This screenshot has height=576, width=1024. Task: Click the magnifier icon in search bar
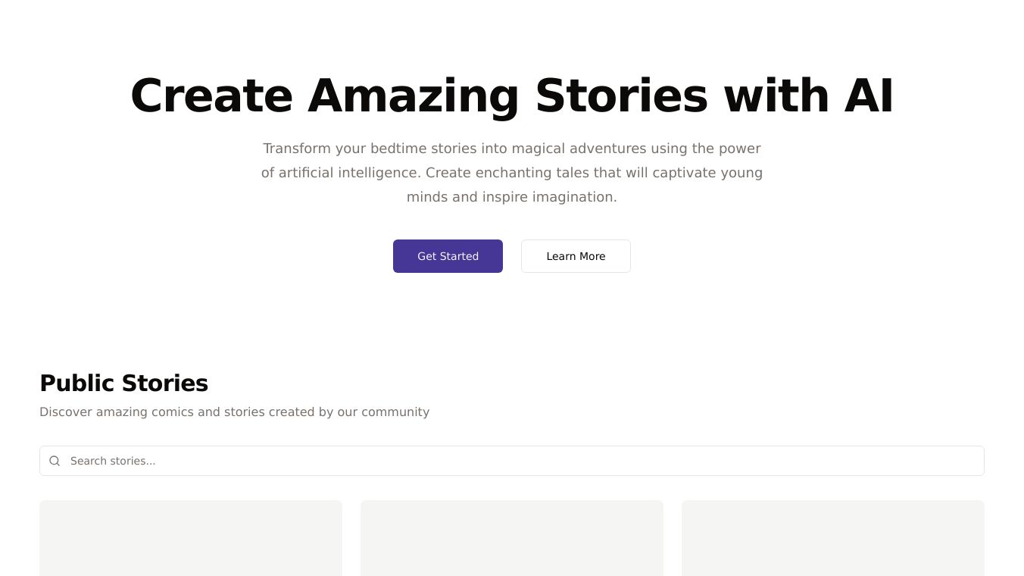(55, 461)
